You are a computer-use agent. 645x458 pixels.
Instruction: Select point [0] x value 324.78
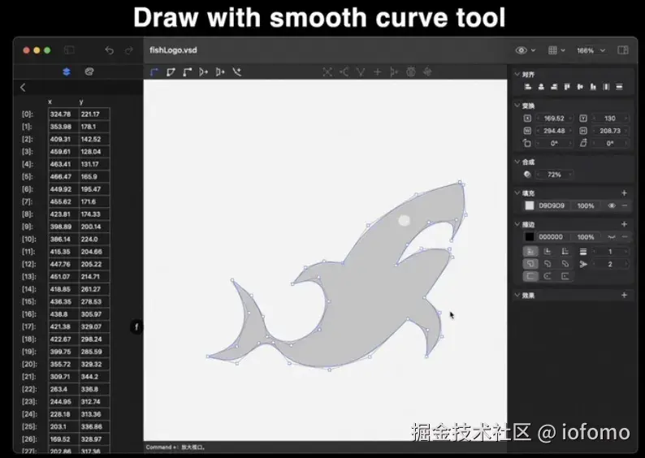click(63, 114)
